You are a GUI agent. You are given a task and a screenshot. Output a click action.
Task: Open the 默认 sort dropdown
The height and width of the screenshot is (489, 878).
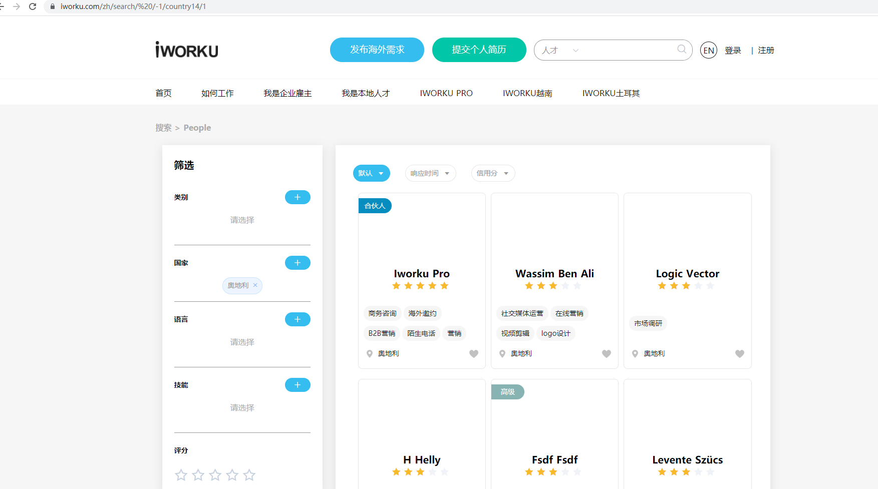pyautogui.click(x=372, y=173)
